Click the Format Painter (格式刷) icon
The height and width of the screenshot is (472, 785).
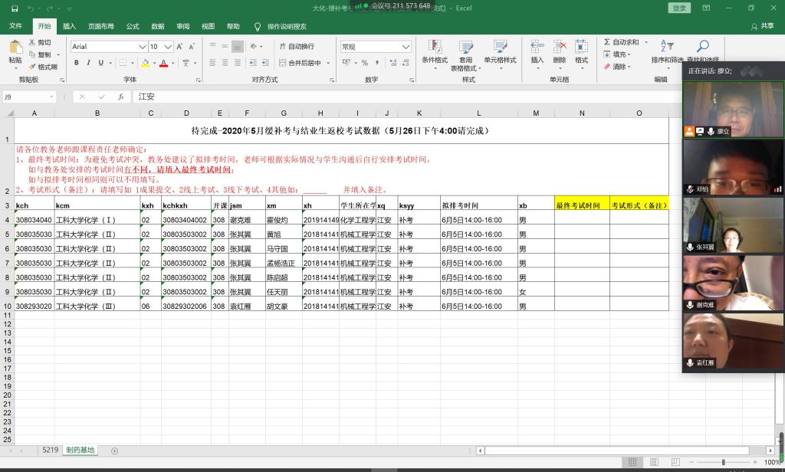[x=32, y=67]
